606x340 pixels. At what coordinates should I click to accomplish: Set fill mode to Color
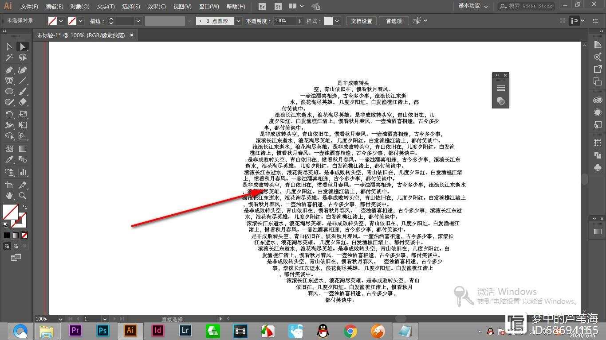click(x=7, y=236)
